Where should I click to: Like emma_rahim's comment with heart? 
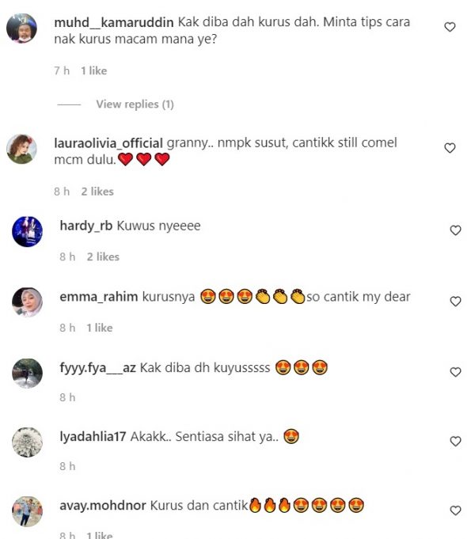(455, 302)
